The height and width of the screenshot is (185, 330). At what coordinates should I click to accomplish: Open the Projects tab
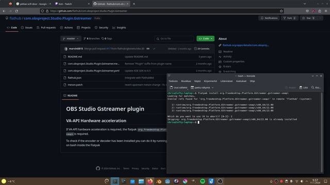pos(84,27)
